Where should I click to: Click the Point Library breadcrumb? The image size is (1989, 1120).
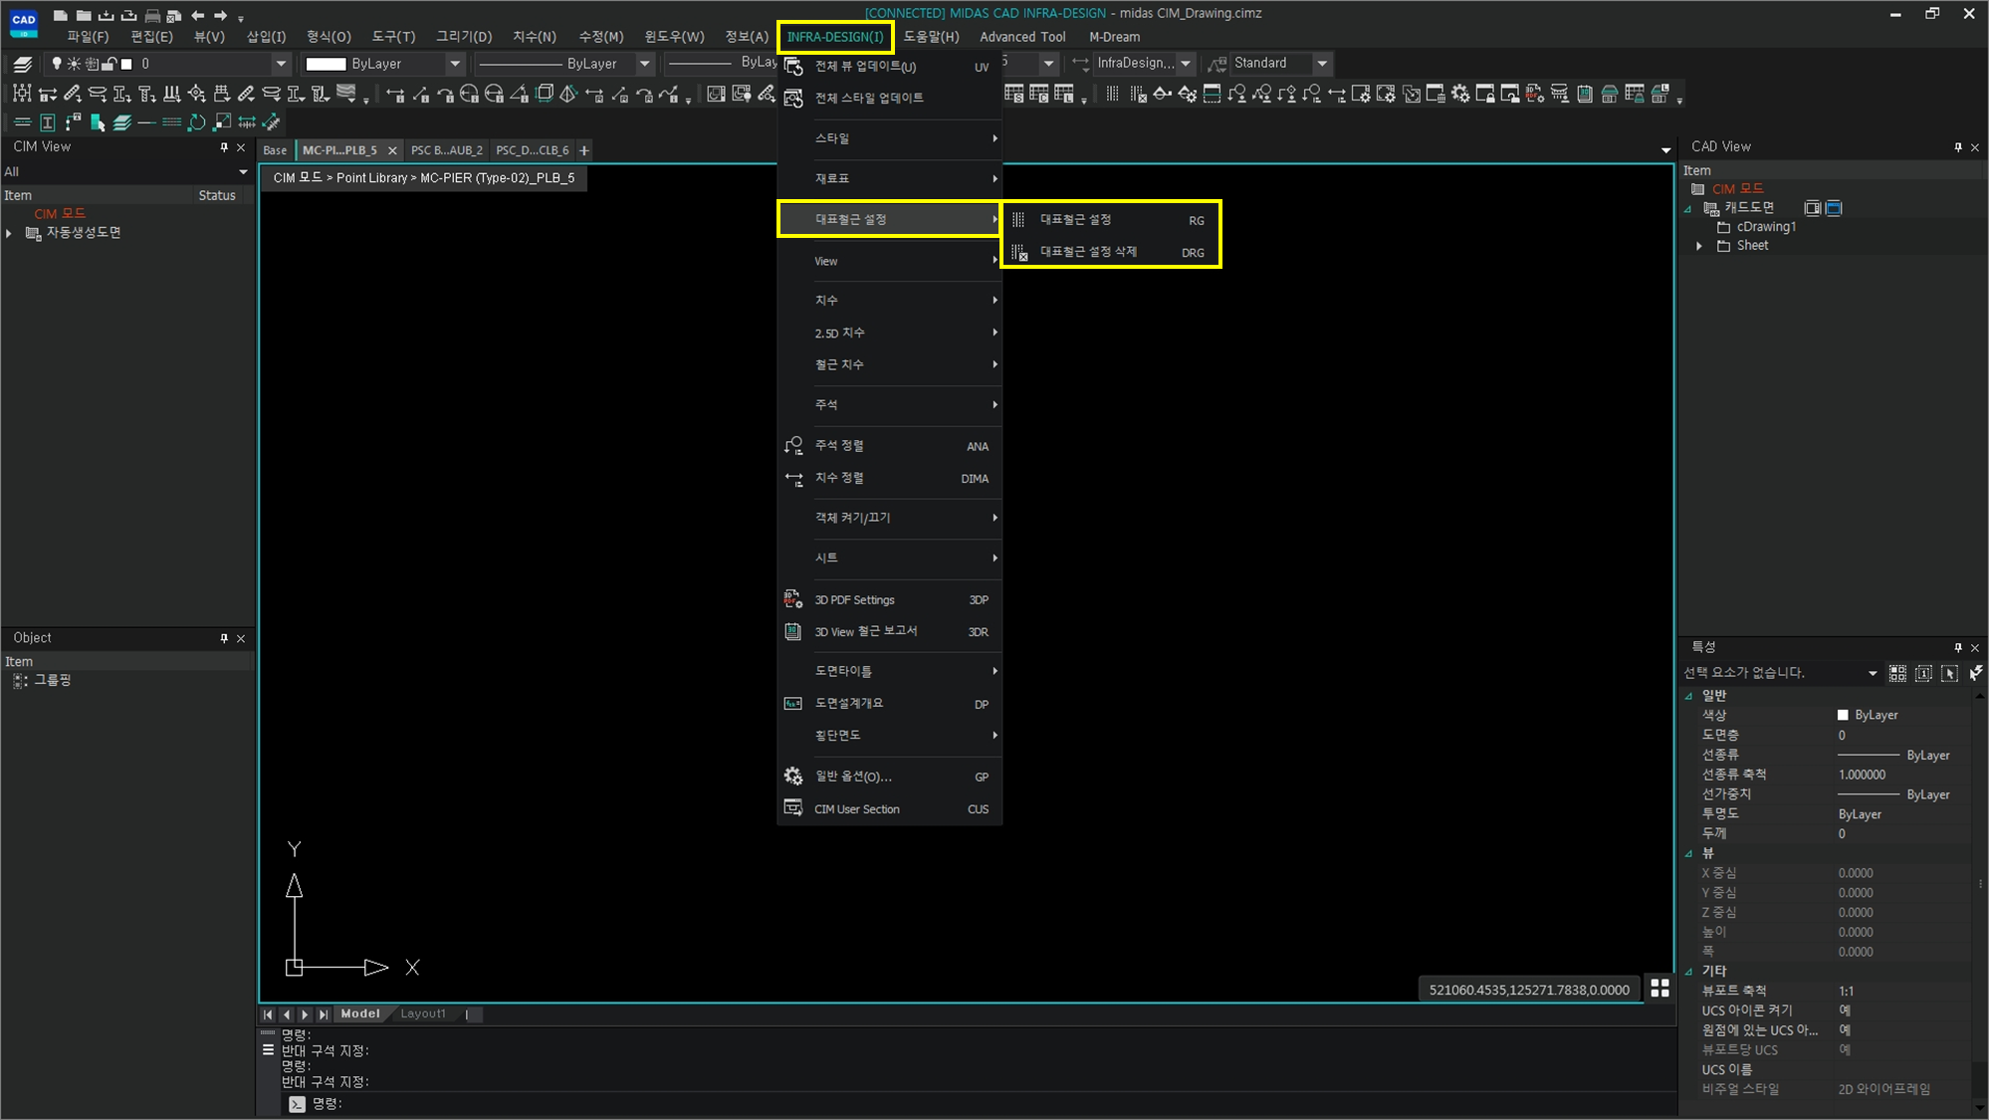click(371, 178)
